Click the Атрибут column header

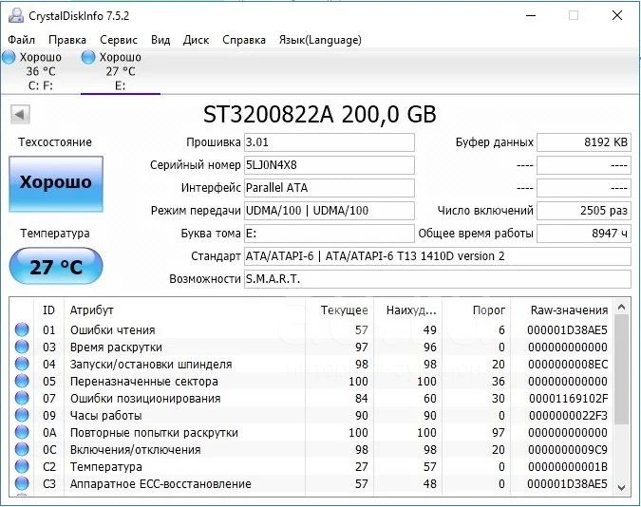click(x=185, y=310)
